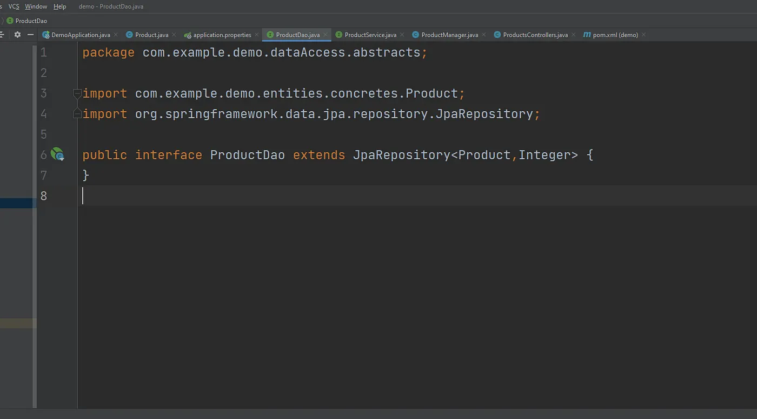Switch to the DemoApplication.java tab
Image resolution: width=757 pixels, height=419 pixels.
tap(81, 35)
